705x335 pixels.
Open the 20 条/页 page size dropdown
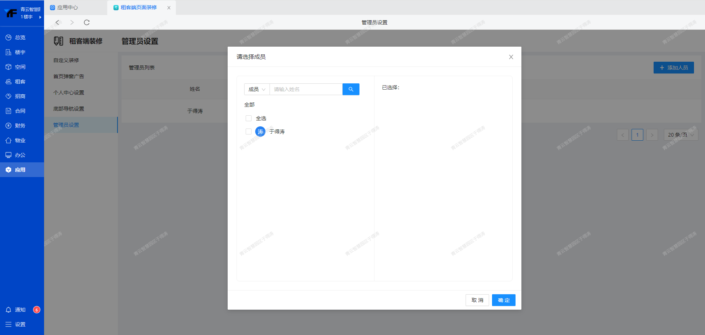pos(680,135)
